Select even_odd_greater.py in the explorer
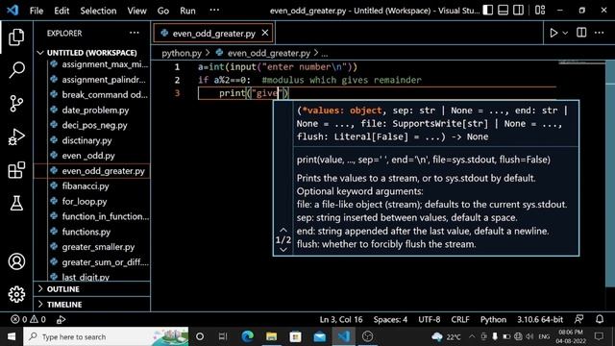The height and width of the screenshot is (346, 615). (x=92, y=171)
